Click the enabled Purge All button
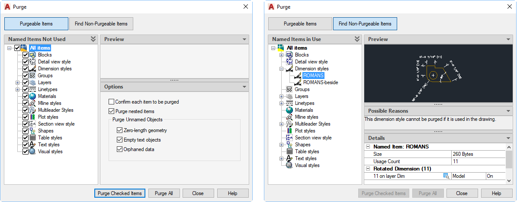Viewport: 517px width, 202px height. pos(164,193)
